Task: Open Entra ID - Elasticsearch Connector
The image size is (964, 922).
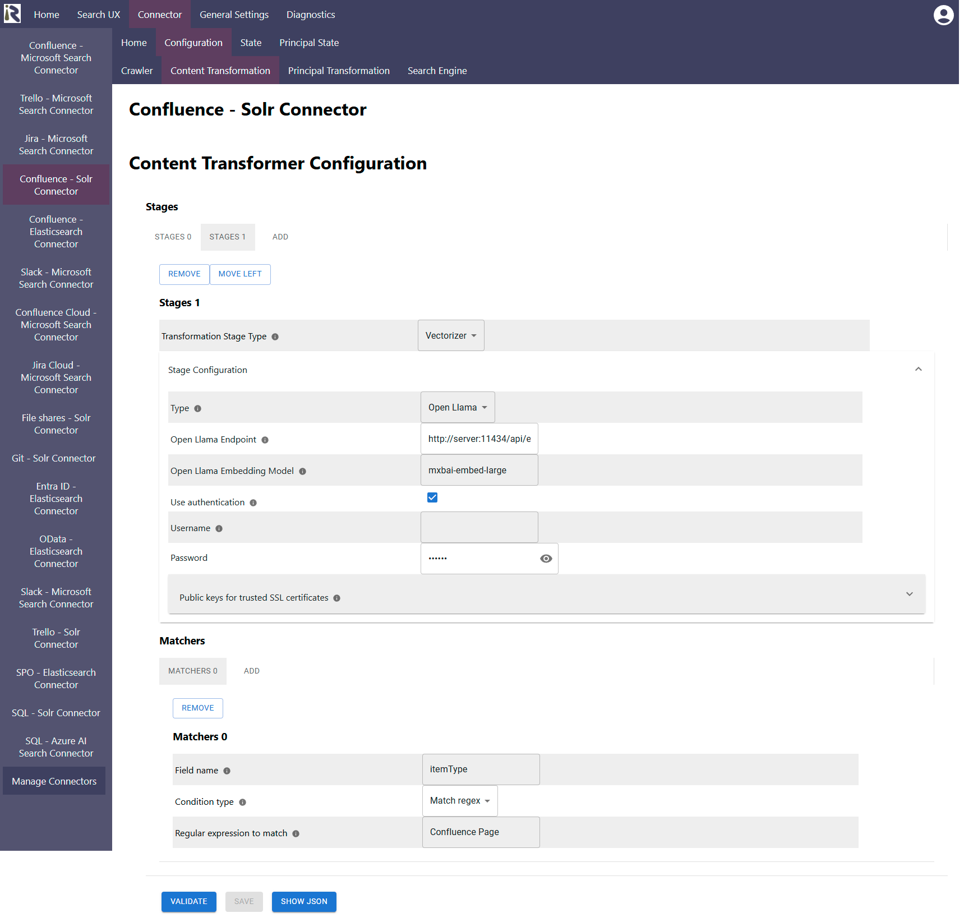Action: point(56,499)
